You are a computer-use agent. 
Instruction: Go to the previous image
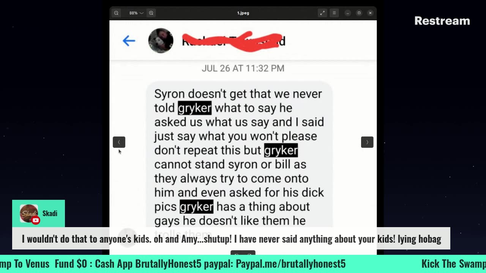tap(119, 142)
